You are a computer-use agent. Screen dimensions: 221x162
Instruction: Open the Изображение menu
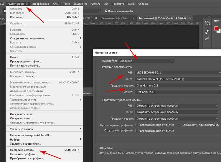click(x=40, y=4)
